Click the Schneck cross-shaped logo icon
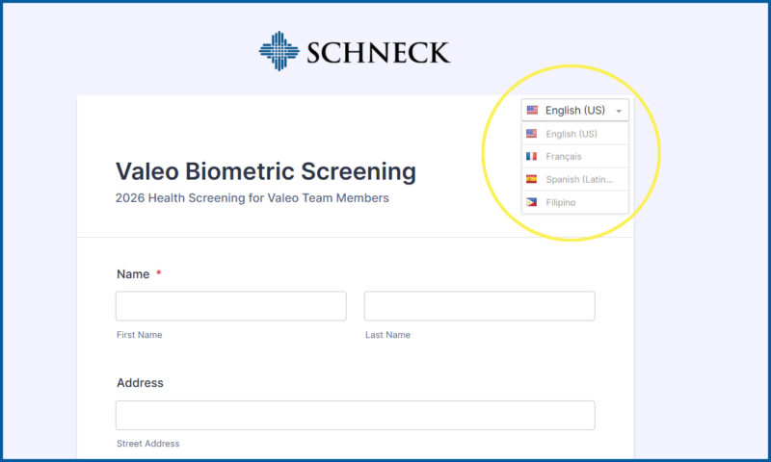 point(279,51)
